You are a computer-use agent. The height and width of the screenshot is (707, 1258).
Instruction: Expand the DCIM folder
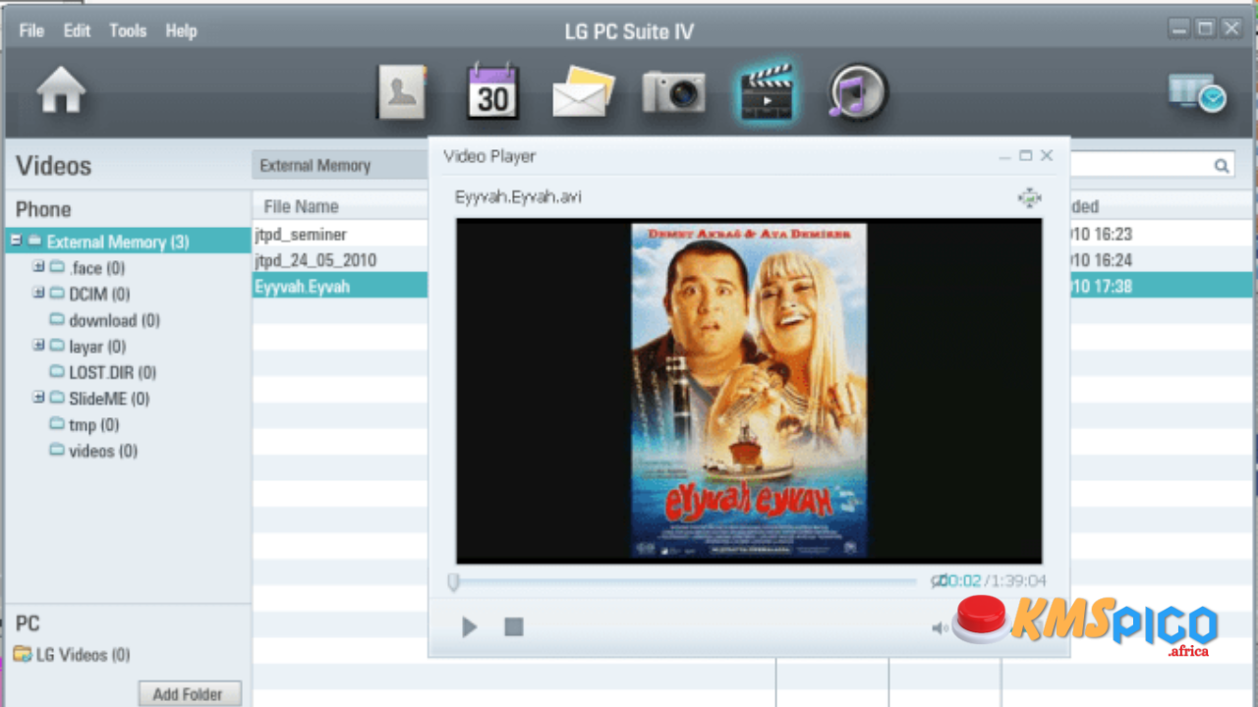pos(38,293)
